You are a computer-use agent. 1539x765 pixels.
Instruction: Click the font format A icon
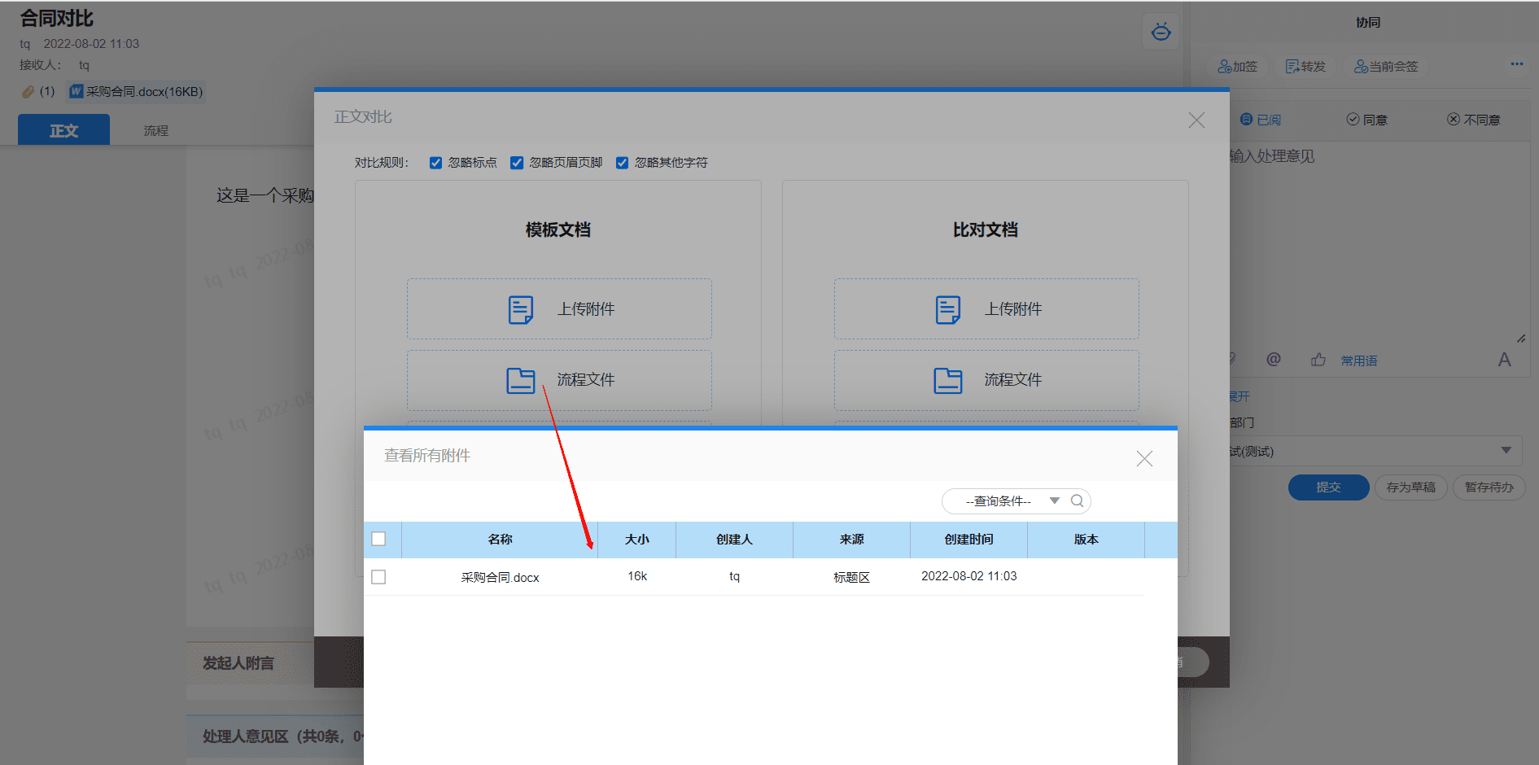tap(1505, 360)
